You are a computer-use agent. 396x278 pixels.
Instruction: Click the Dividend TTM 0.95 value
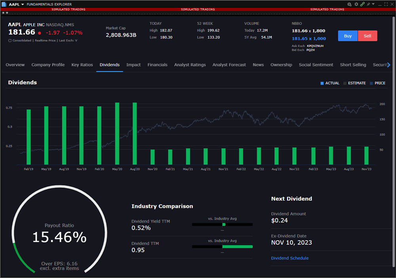pos(138,250)
